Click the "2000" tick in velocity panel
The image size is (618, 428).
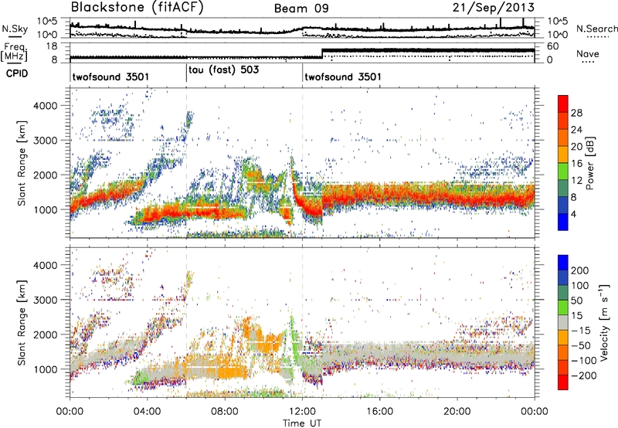tap(45, 335)
